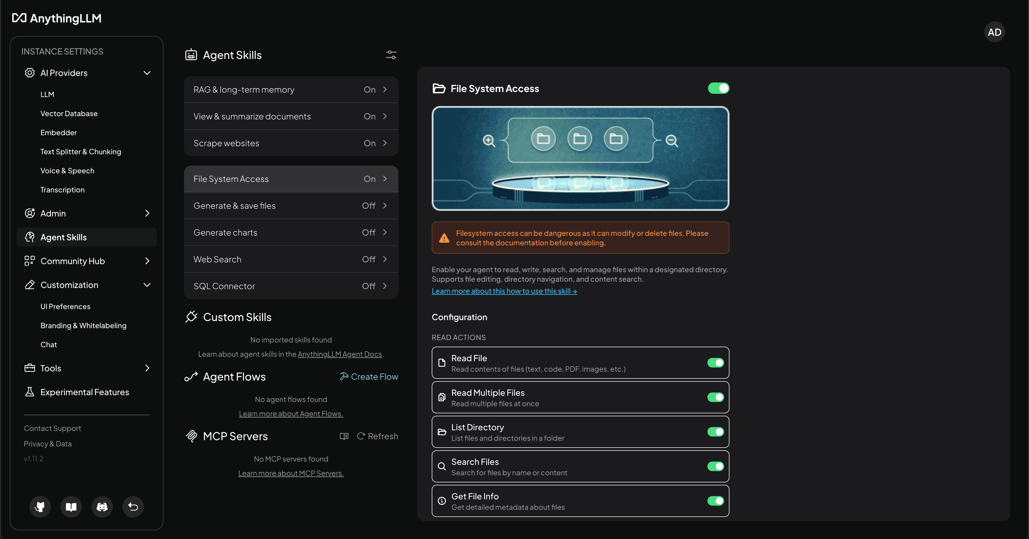Viewport: 1029px width, 539px height.
Task: Select Experimental Features in the sidebar
Action: 84,392
